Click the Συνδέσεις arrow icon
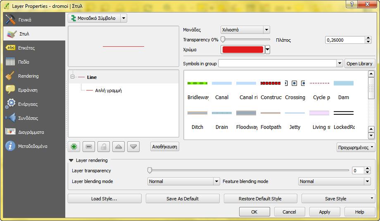 [10, 118]
